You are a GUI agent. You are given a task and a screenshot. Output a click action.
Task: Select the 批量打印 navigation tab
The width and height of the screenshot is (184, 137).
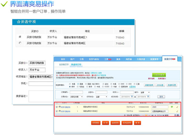tap(170, 59)
